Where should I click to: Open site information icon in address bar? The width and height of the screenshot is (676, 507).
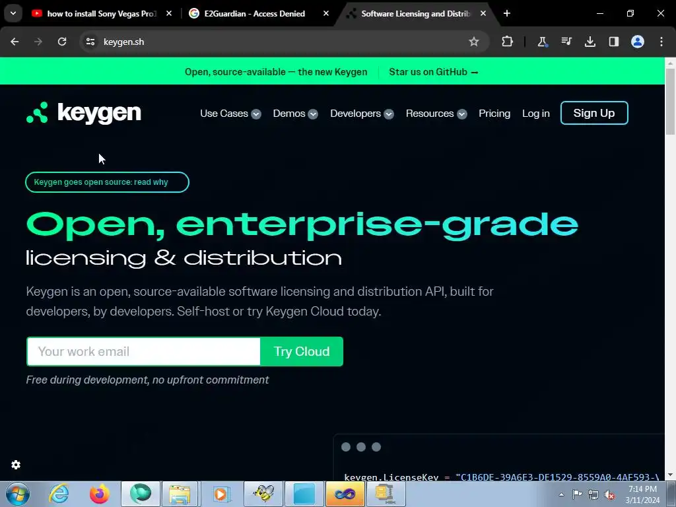(90, 42)
